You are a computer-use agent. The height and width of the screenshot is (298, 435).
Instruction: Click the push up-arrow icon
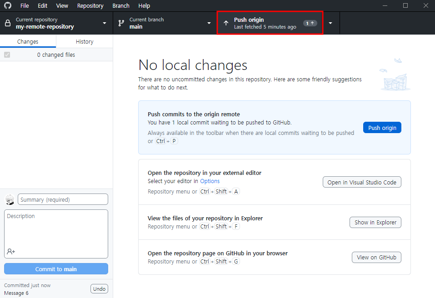click(226, 23)
